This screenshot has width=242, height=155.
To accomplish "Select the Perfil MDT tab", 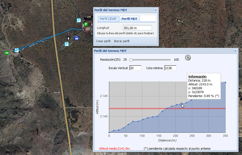I will tap(129, 19).
